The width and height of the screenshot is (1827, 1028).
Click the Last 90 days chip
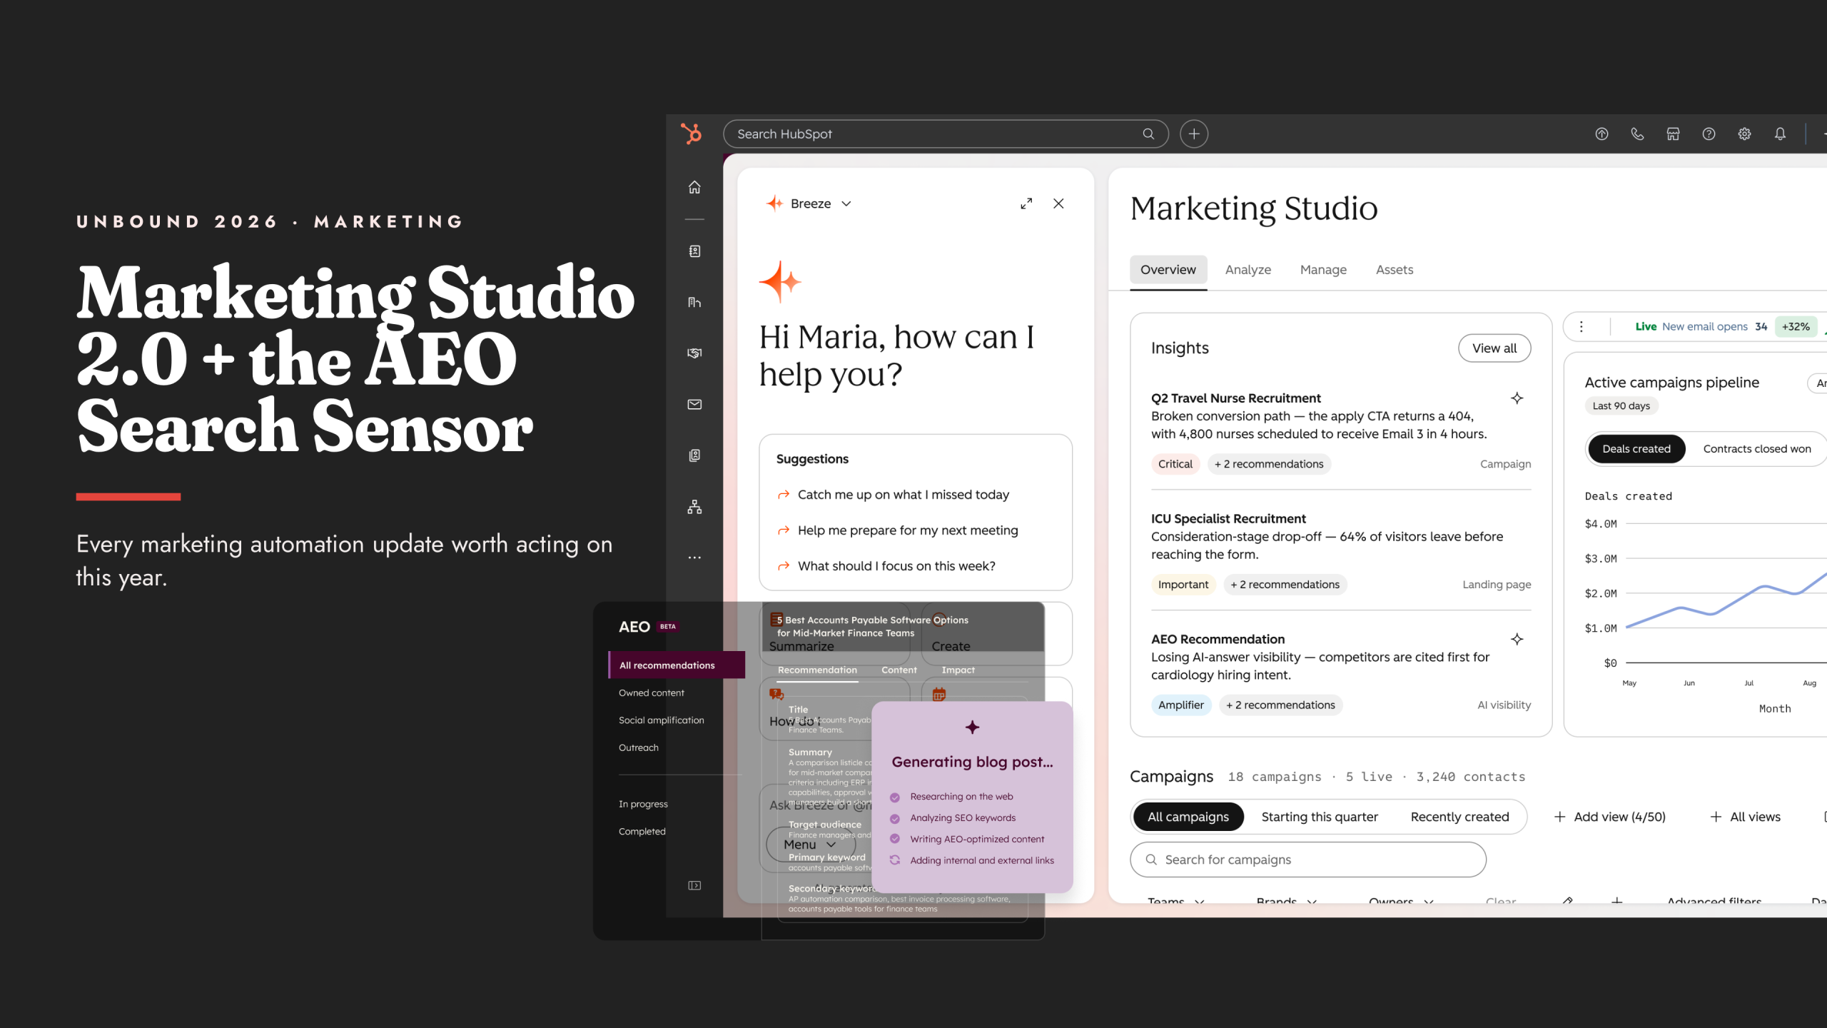click(1621, 406)
